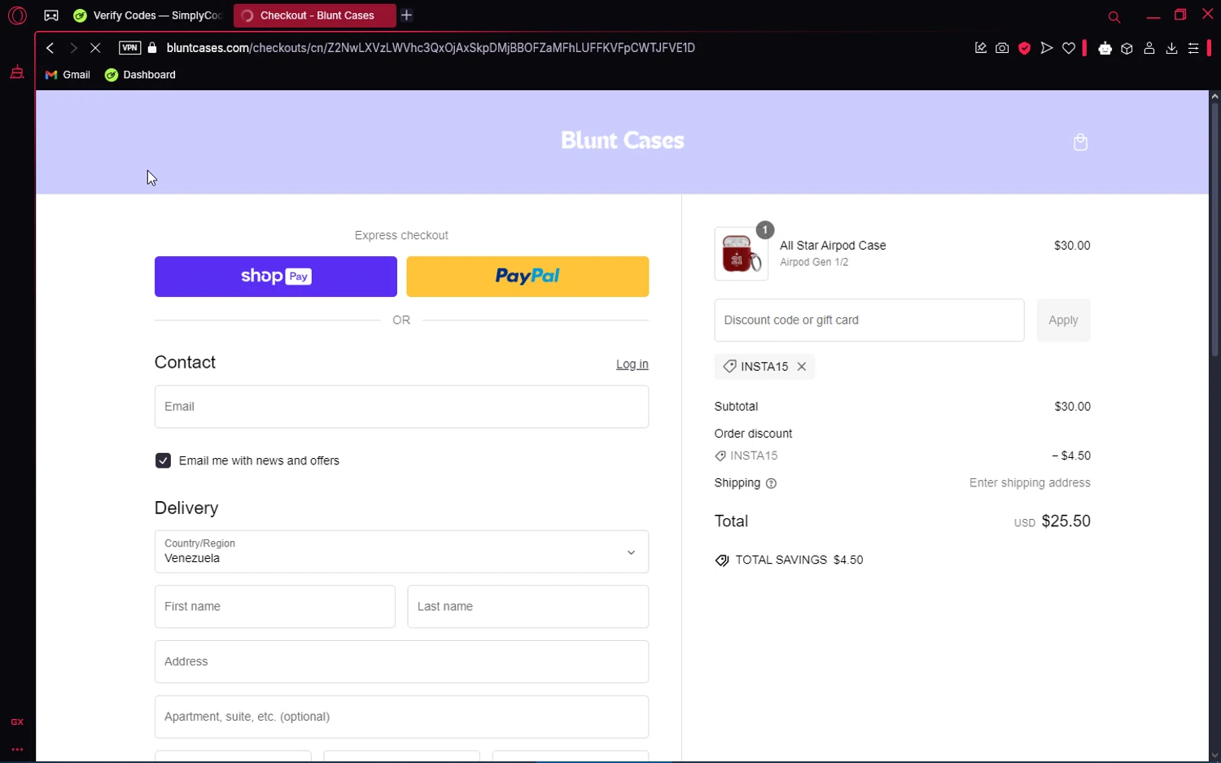Click the "– $4.50" order discount amount

[1071, 456]
